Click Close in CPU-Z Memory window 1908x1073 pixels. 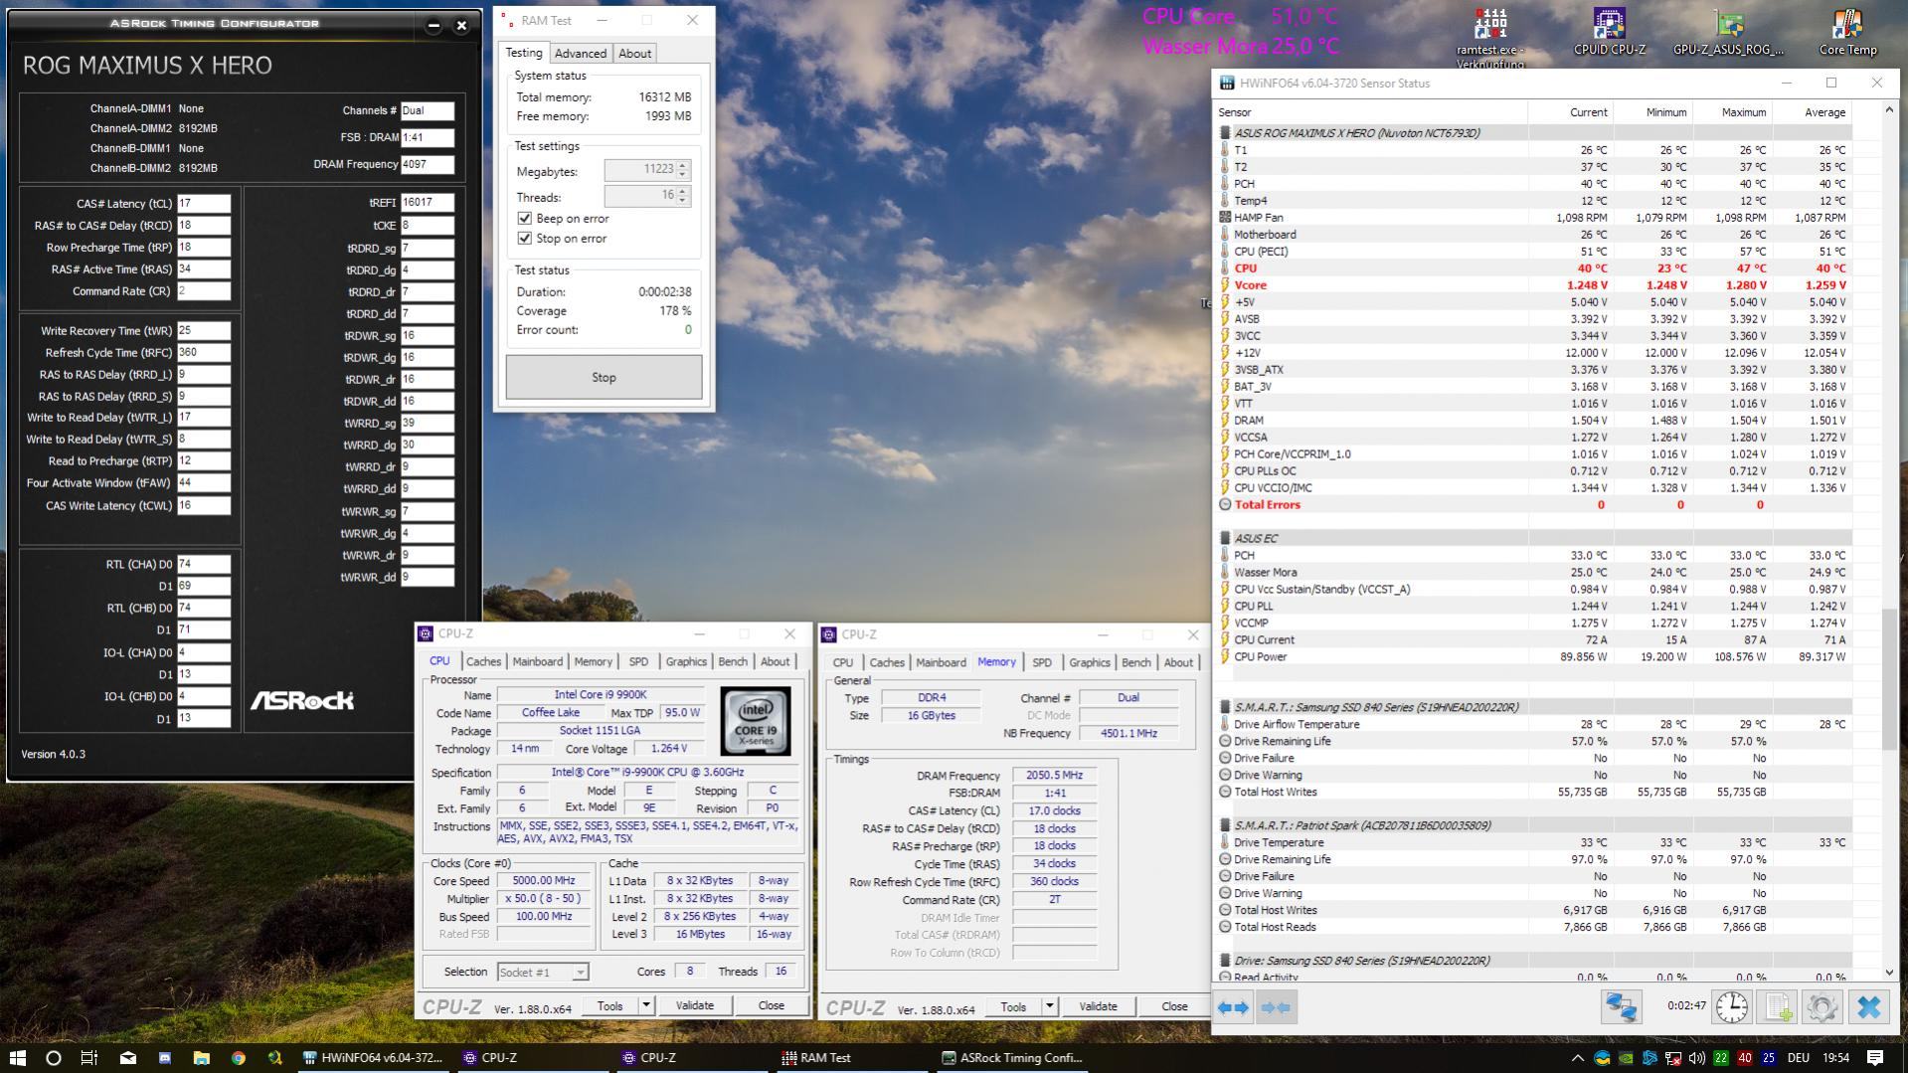click(1174, 1006)
